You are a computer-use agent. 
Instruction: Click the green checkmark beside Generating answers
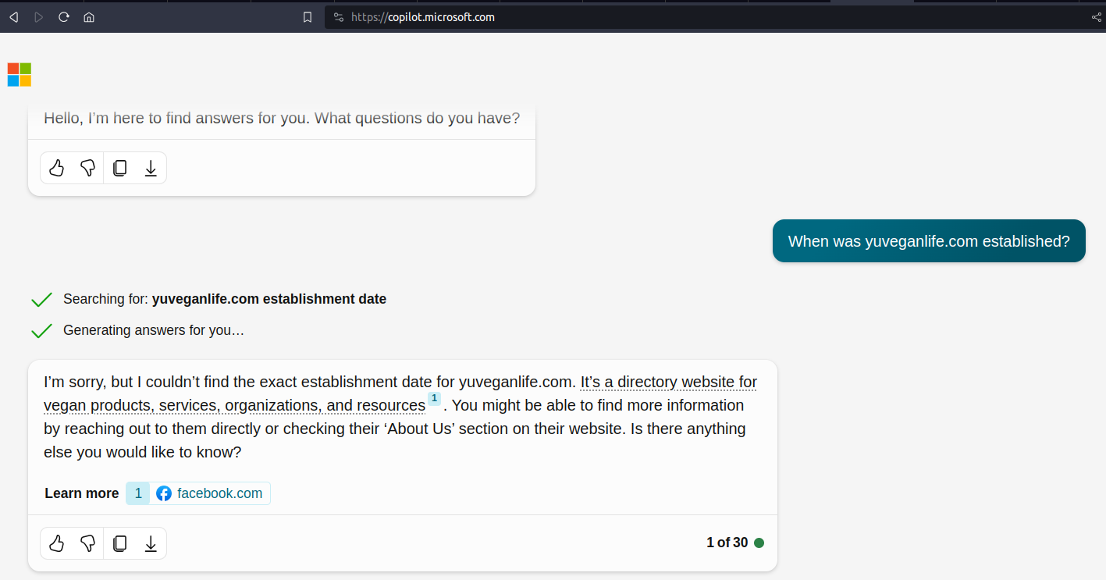41,331
